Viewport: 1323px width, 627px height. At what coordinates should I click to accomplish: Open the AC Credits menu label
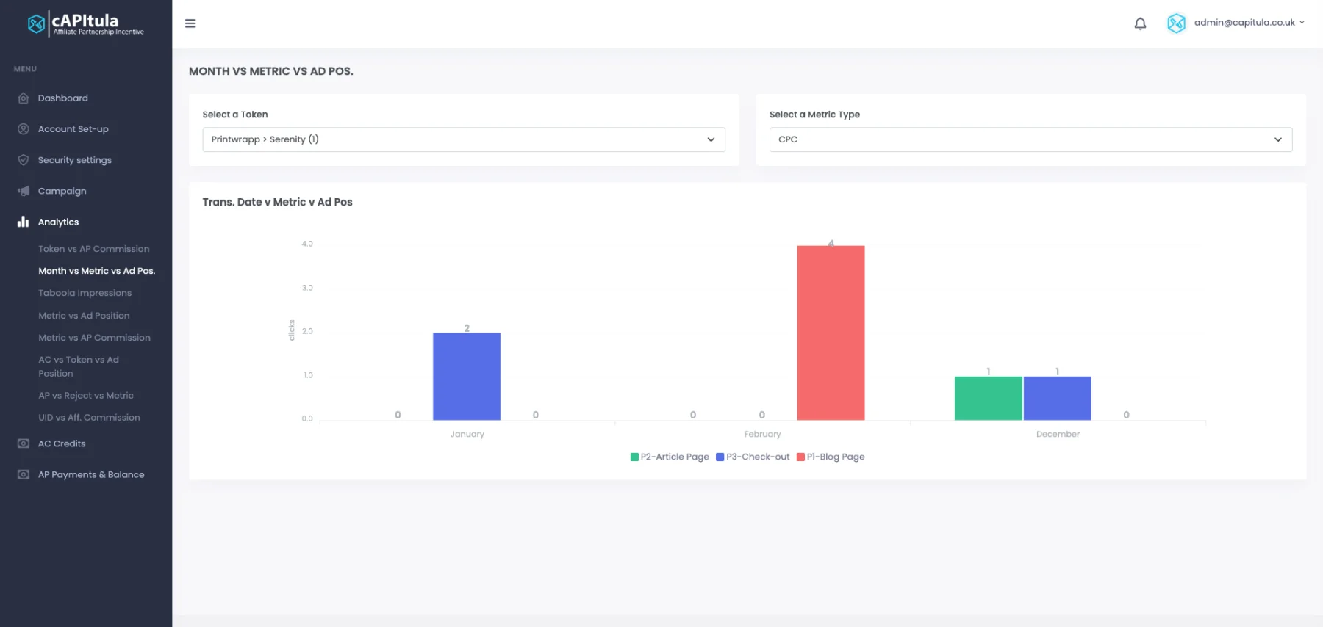coord(62,443)
